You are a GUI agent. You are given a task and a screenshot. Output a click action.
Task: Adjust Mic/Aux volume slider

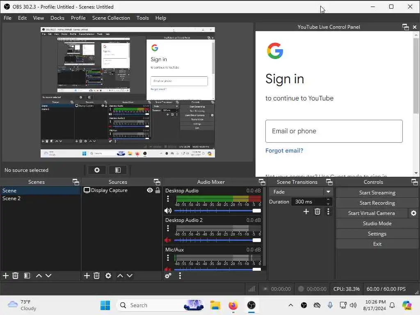(217, 269)
